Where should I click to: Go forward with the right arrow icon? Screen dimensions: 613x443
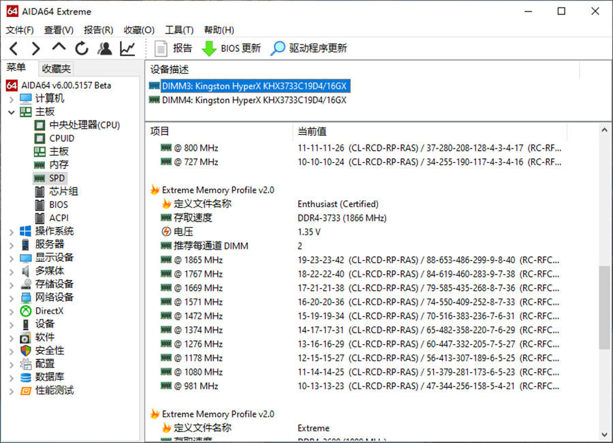[x=35, y=48]
